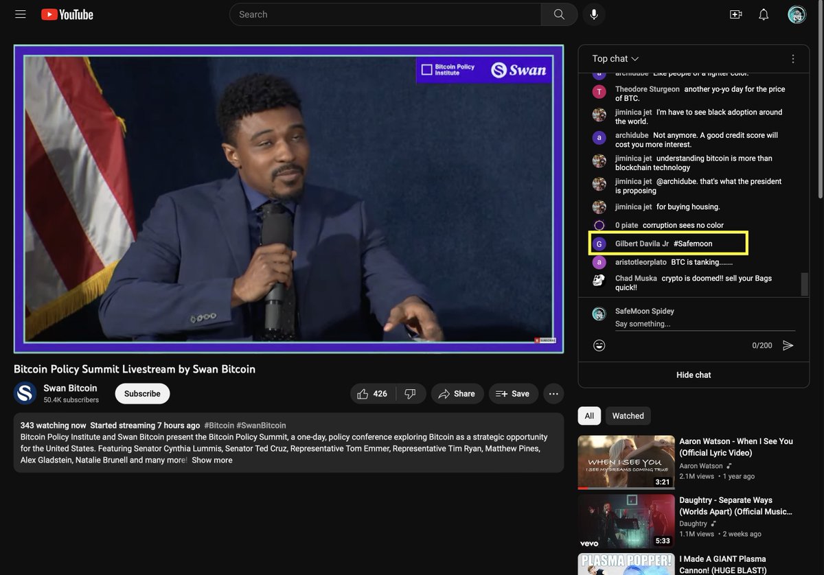Open more actions ellipsis below video
Viewport: 824px width, 575px height.
pos(553,394)
